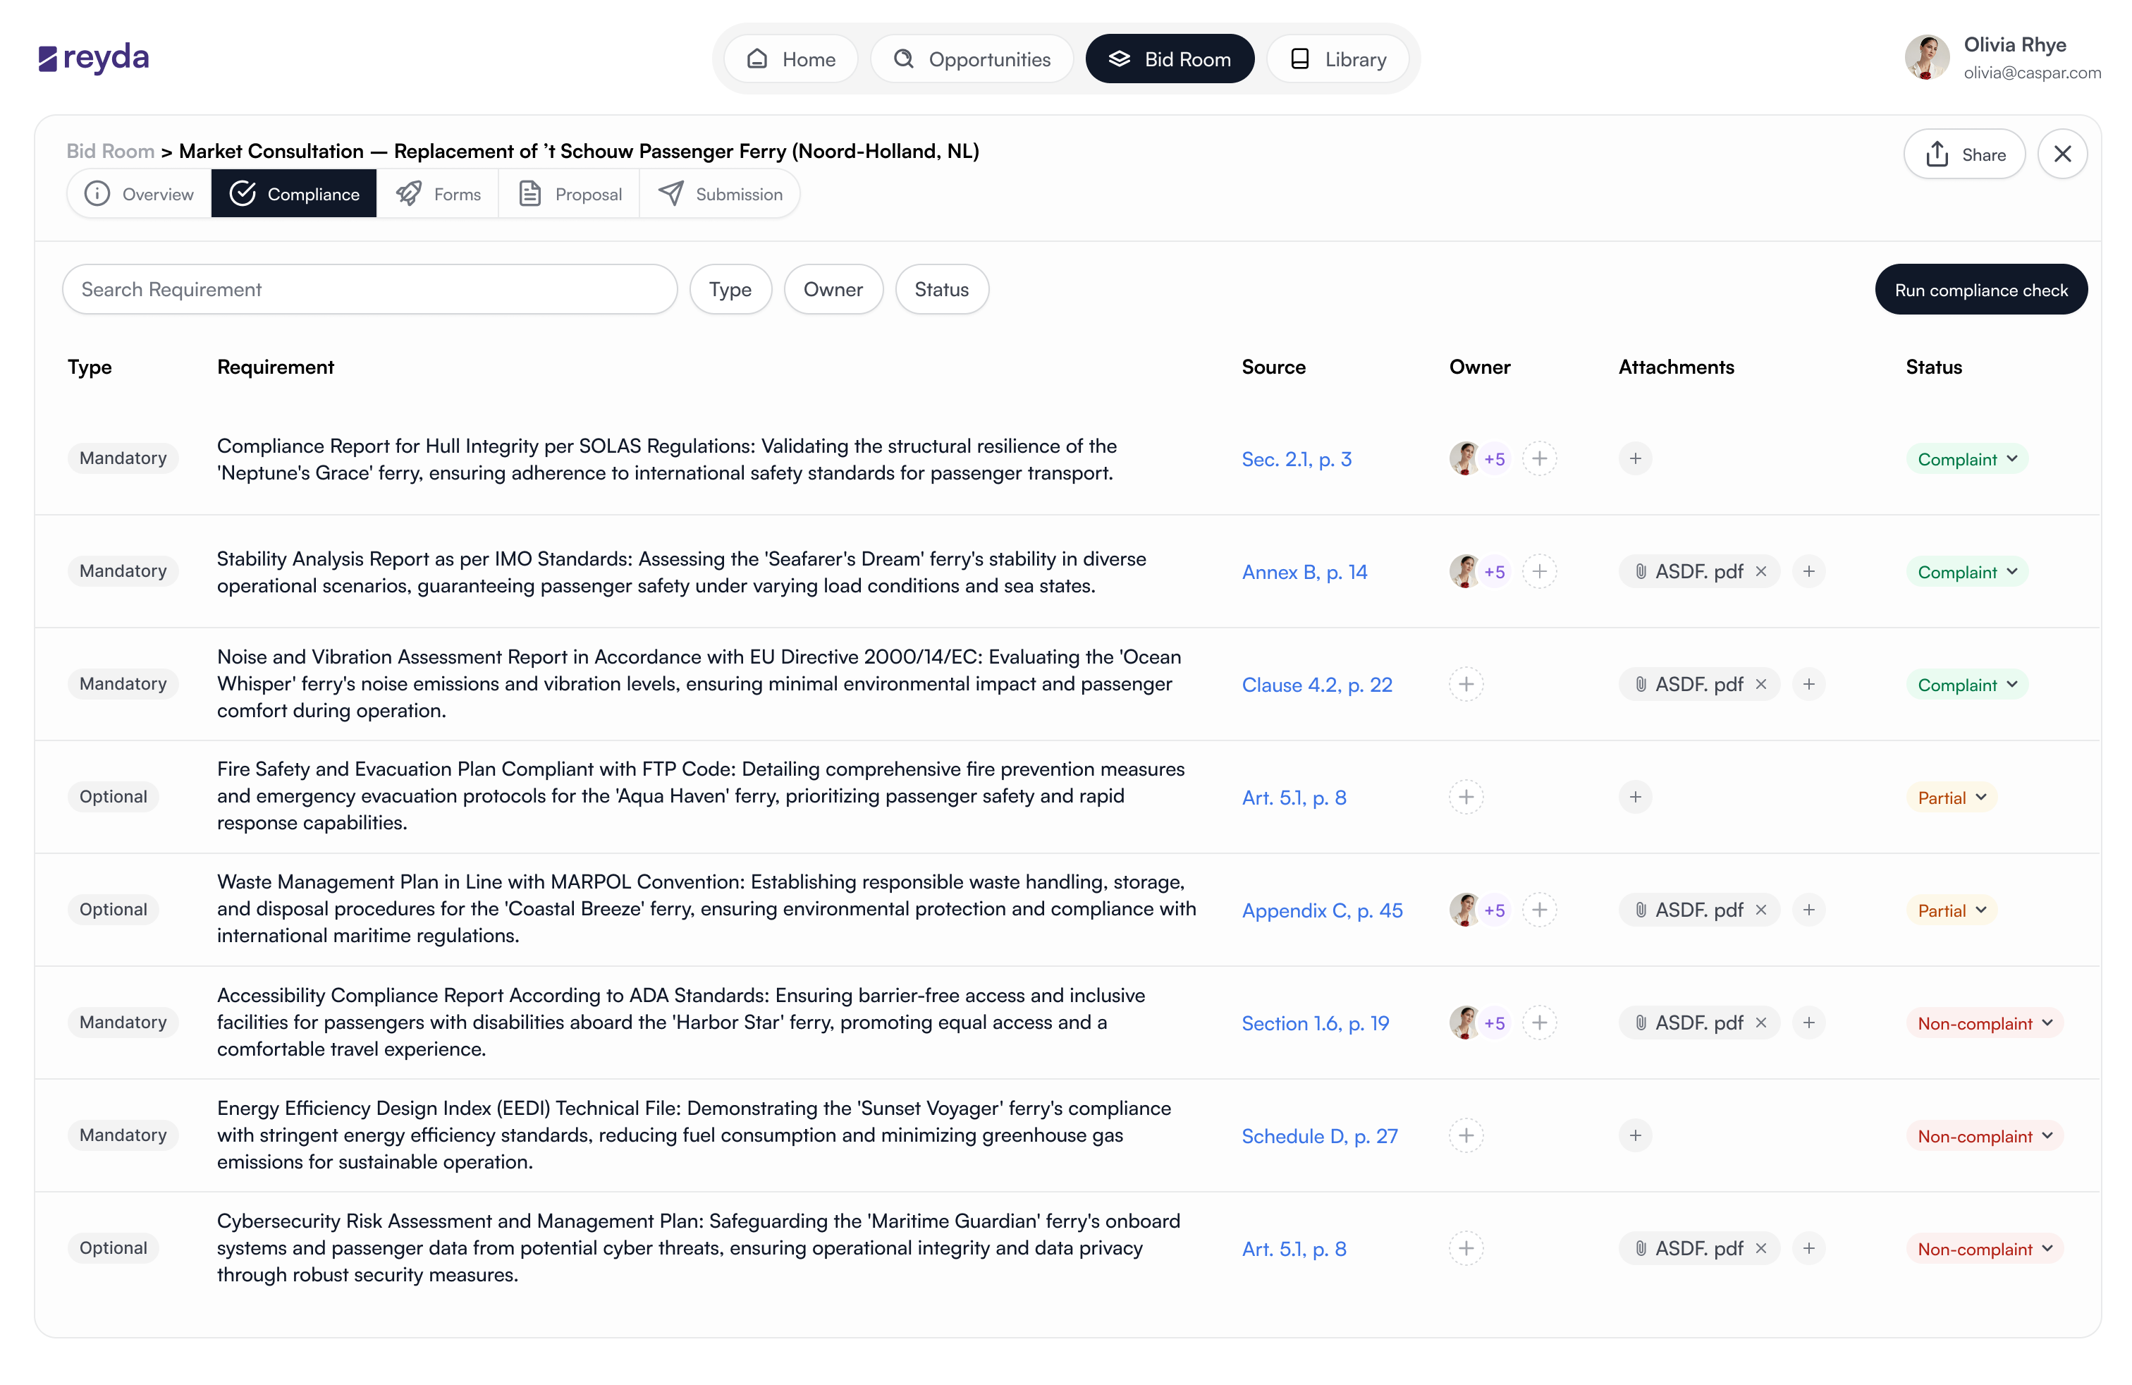This screenshot has width=2132, height=1385.
Task: Add attachment to Energy Efficiency EEDI row
Action: [x=1635, y=1136]
